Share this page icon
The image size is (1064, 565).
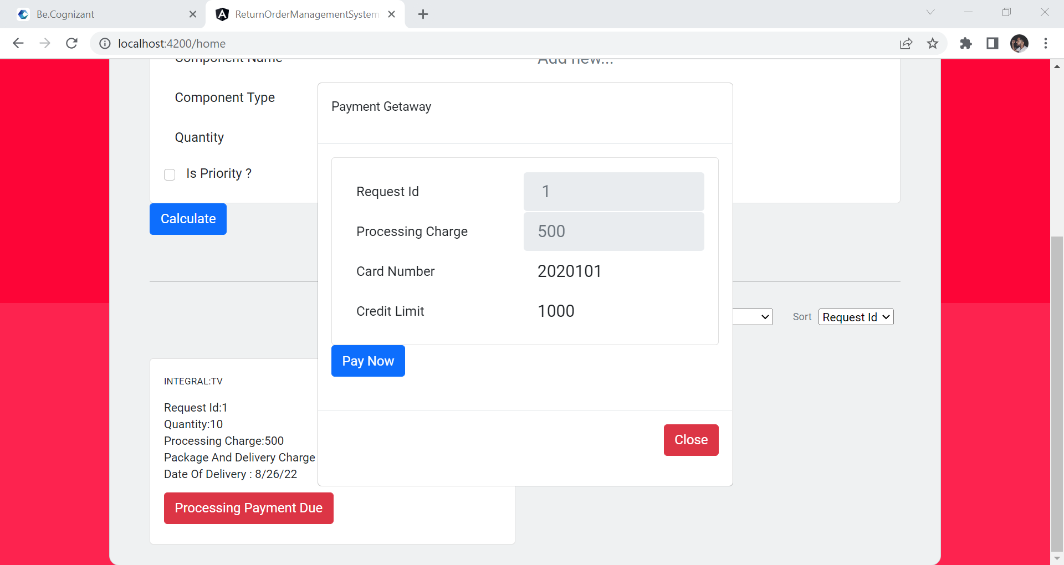[x=906, y=43]
